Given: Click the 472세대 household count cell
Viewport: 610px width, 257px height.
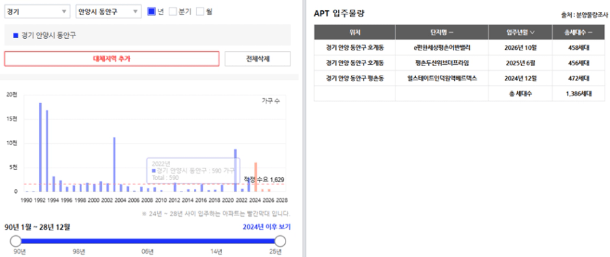Looking at the screenshot, I should click(x=579, y=78).
